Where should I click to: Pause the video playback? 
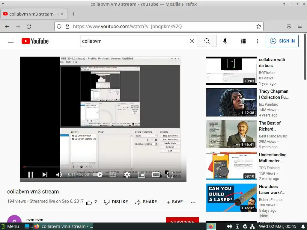pyautogui.click(x=31, y=175)
